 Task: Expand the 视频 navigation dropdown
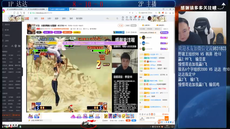[x=57, y=18]
